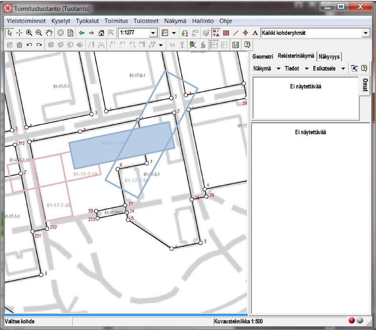Click the green refresh map icon
376x330 pixels.
click(70, 32)
